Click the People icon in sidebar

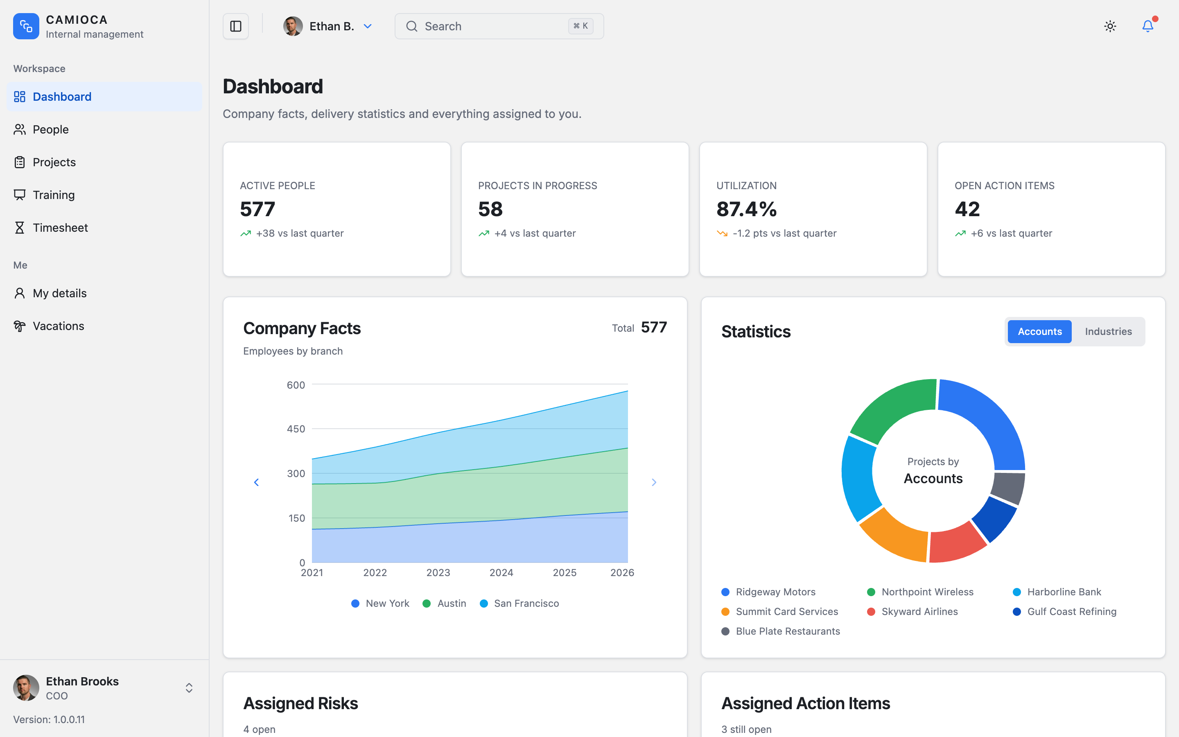point(20,129)
